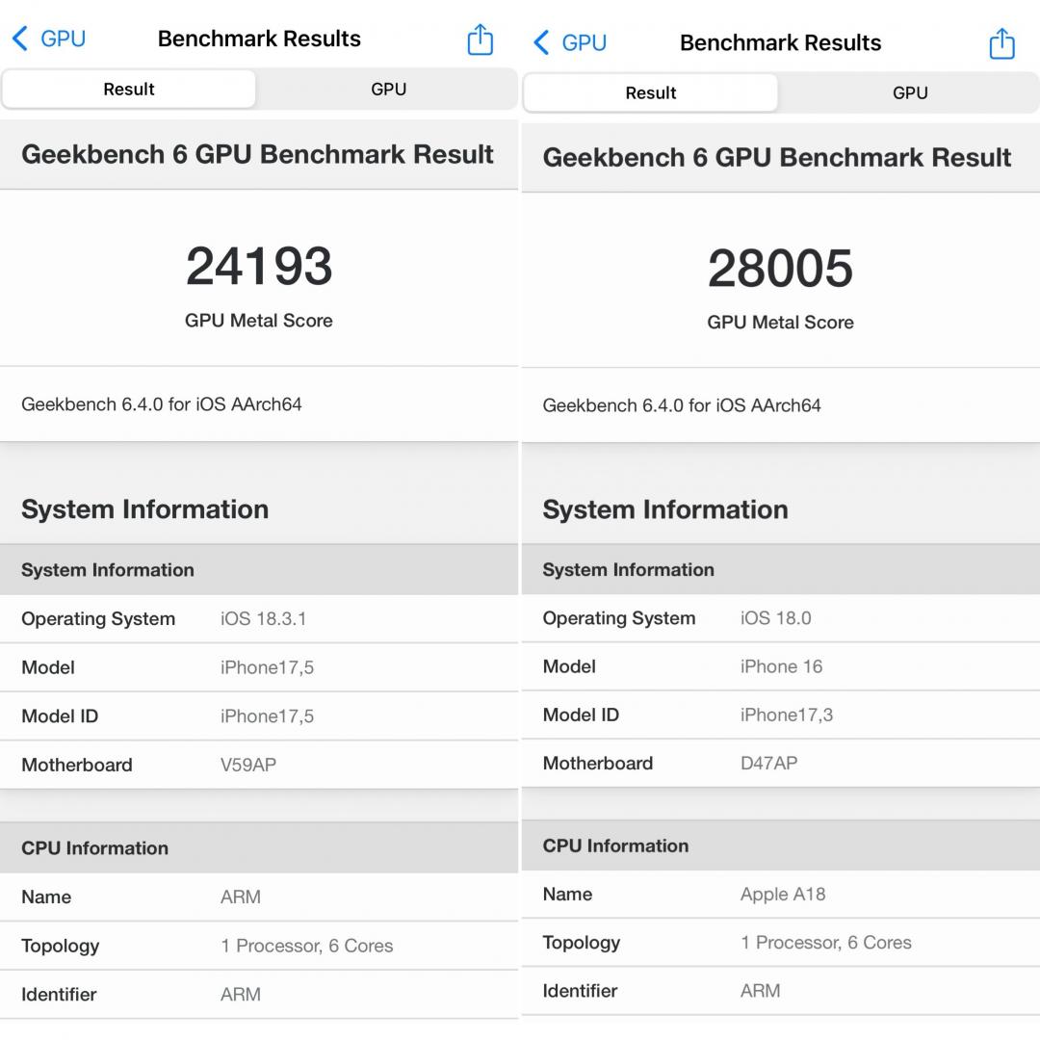The width and height of the screenshot is (1040, 1040).
Task: Select the Topology row listing 6 Cores on left
Action: pyautogui.click(x=258, y=946)
